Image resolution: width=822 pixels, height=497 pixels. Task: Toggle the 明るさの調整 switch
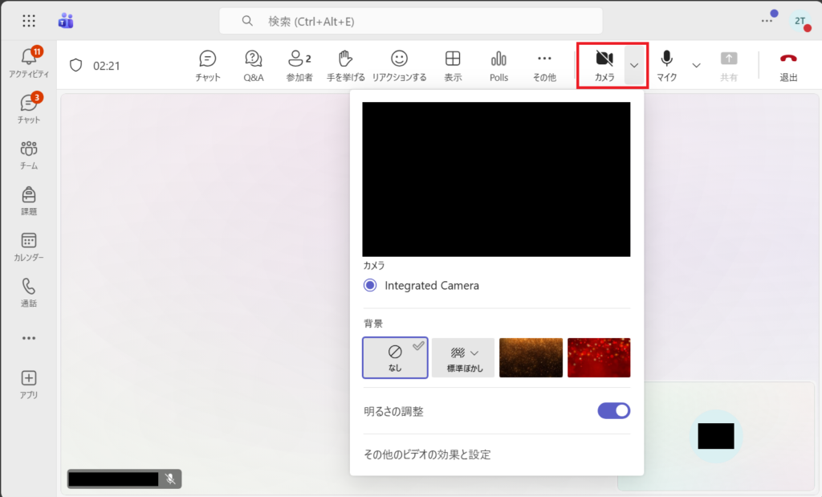613,411
